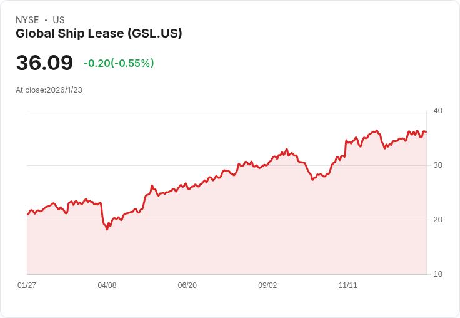Click the 36.09 current price
Image resolution: width=460 pixels, height=318 pixels.
[x=44, y=63]
